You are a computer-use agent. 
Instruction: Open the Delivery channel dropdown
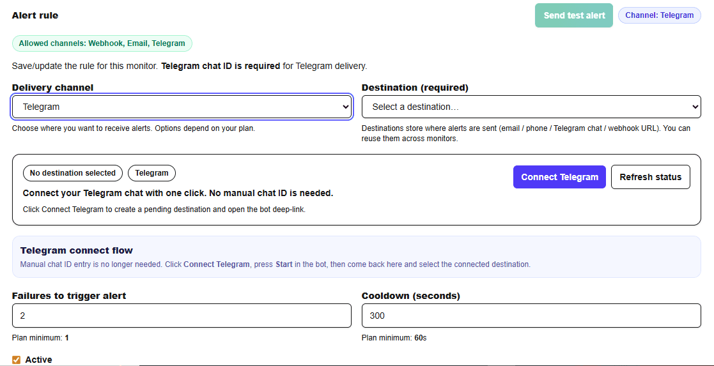pos(182,107)
